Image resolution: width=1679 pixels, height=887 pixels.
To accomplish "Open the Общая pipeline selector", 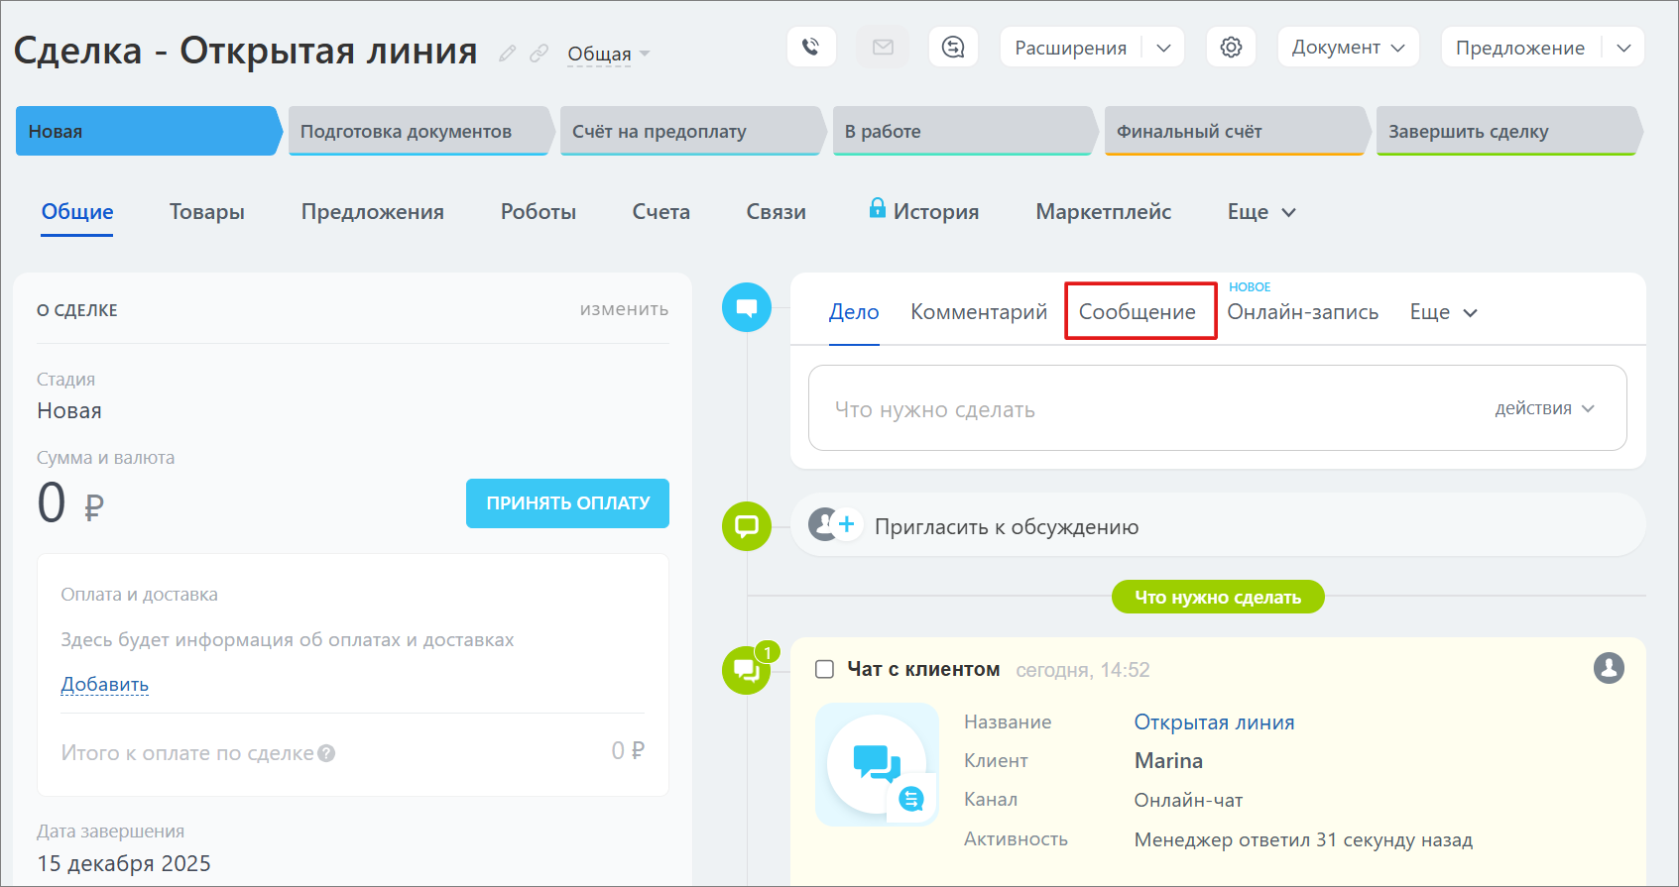I will coord(607,54).
